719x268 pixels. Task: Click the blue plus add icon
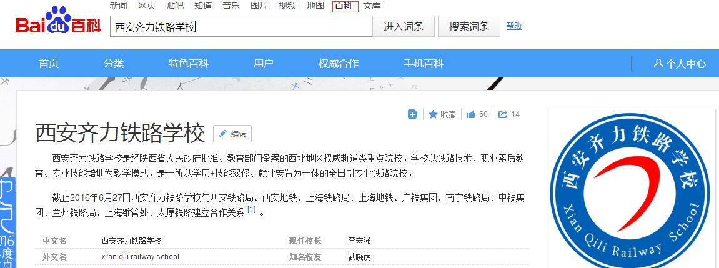click(412, 114)
